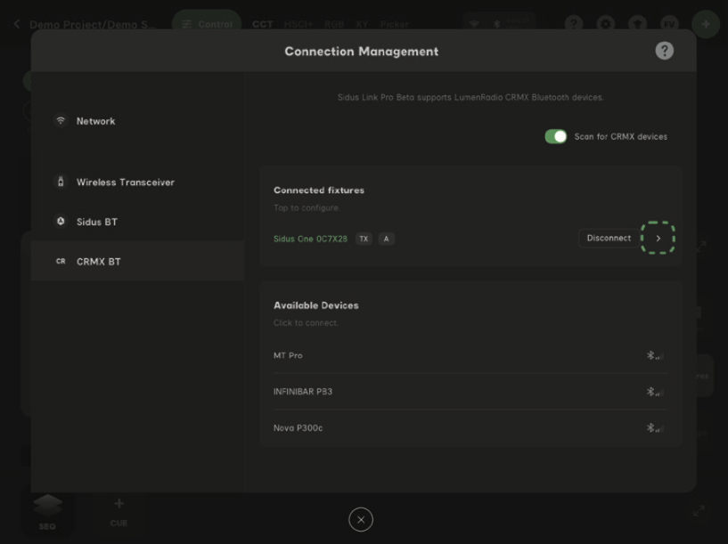Open the Network tab
The image size is (728, 544).
coord(95,121)
